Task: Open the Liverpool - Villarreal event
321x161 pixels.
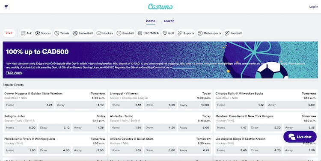Action: [x=124, y=94]
